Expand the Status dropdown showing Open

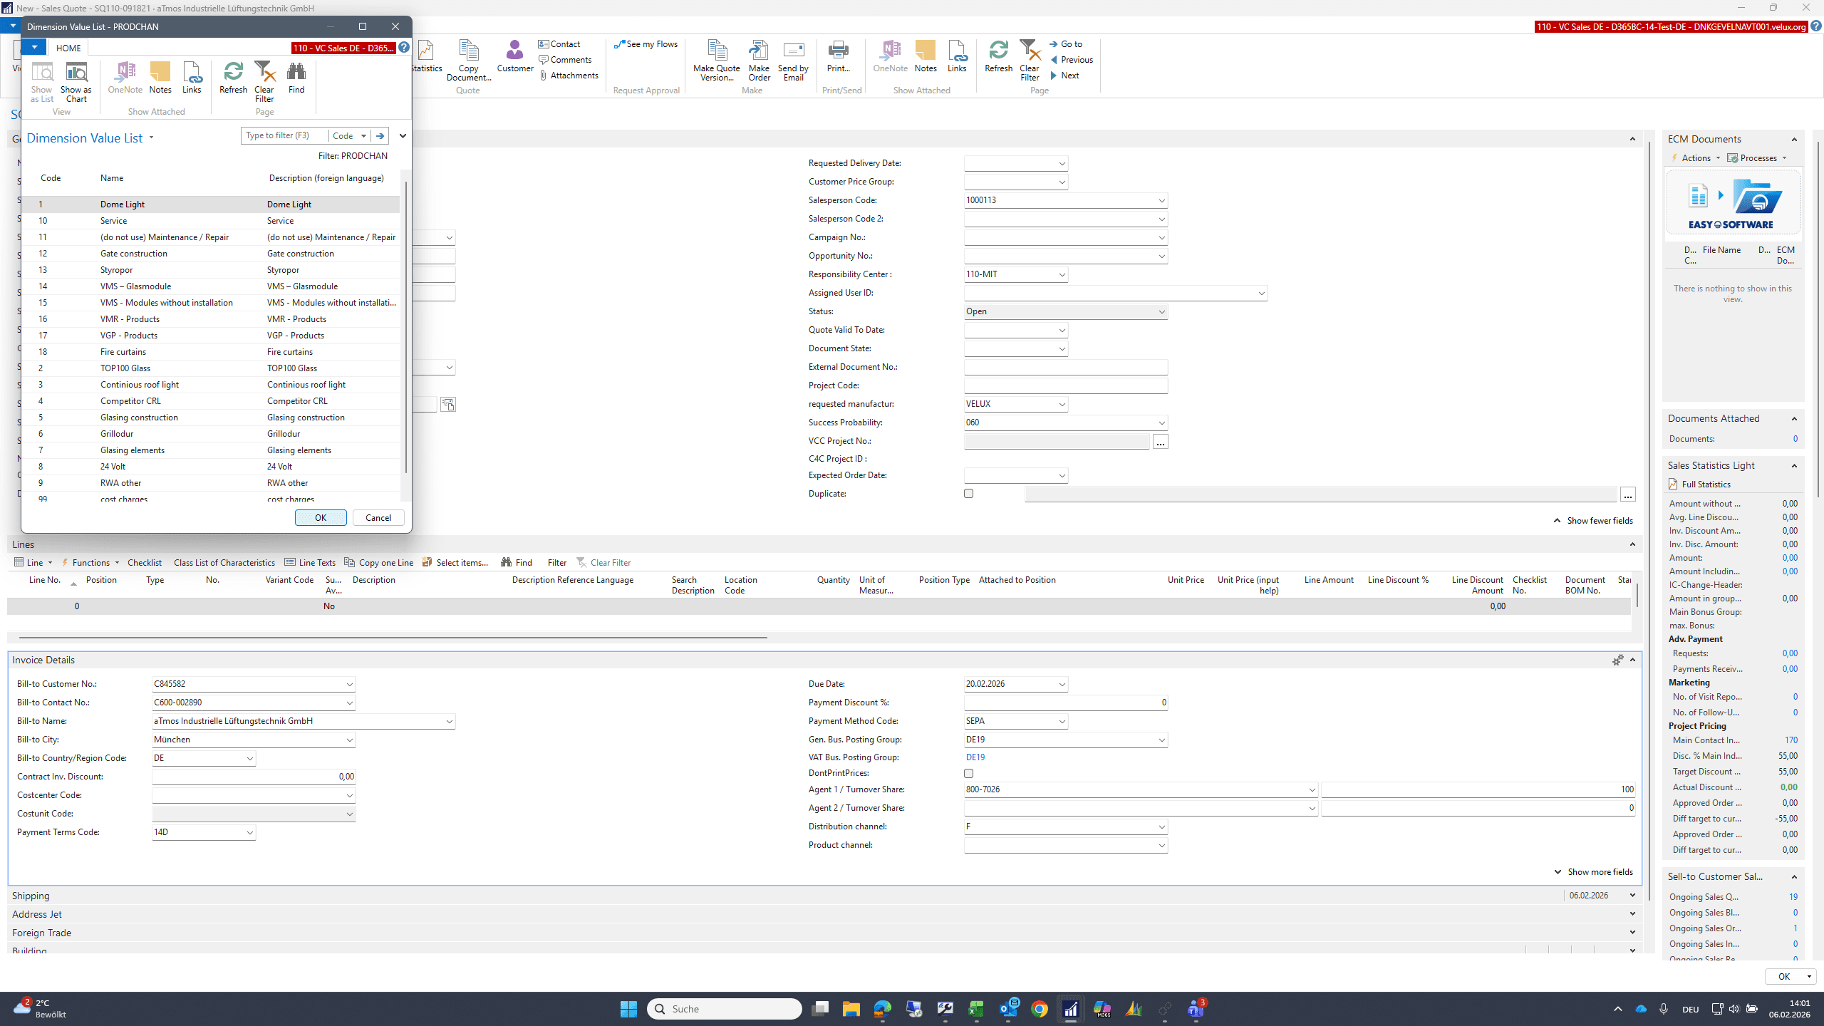[1161, 312]
